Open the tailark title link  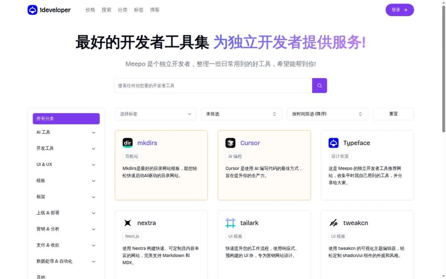249,223
